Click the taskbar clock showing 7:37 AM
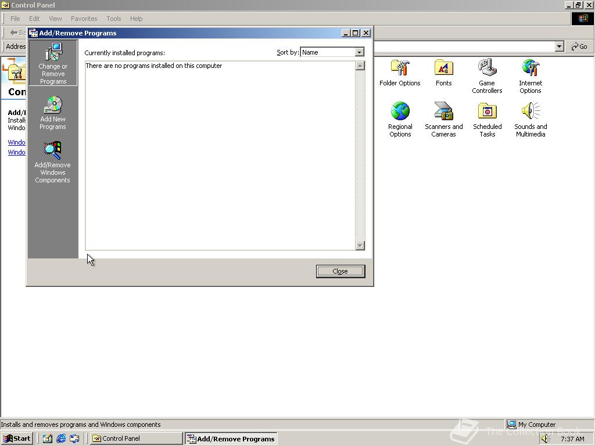The height and width of the screenshot is (446, 595). coord(572,439)
